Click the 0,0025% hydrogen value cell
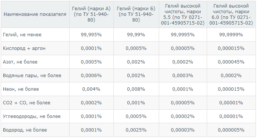Viewport: 257px width, 138px height. pos(136,130)
